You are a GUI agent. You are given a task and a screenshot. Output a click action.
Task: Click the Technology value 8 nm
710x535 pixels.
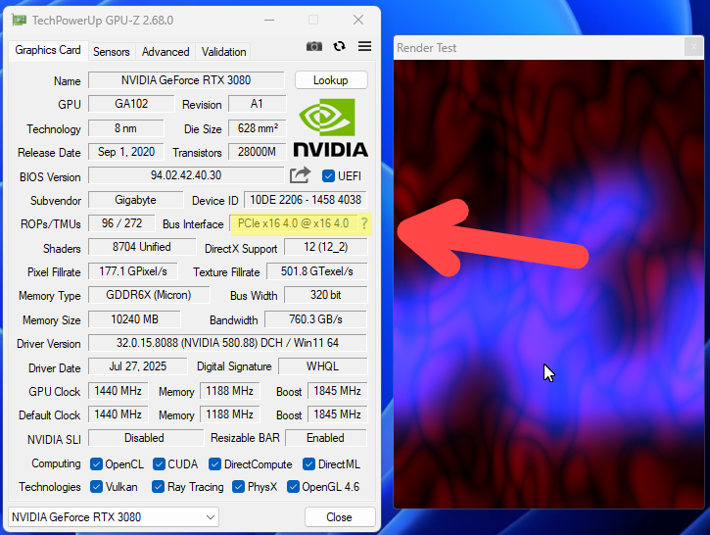[x=125, y=128]
